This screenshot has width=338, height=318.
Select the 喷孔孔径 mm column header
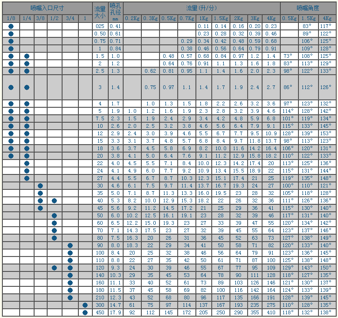115,12
